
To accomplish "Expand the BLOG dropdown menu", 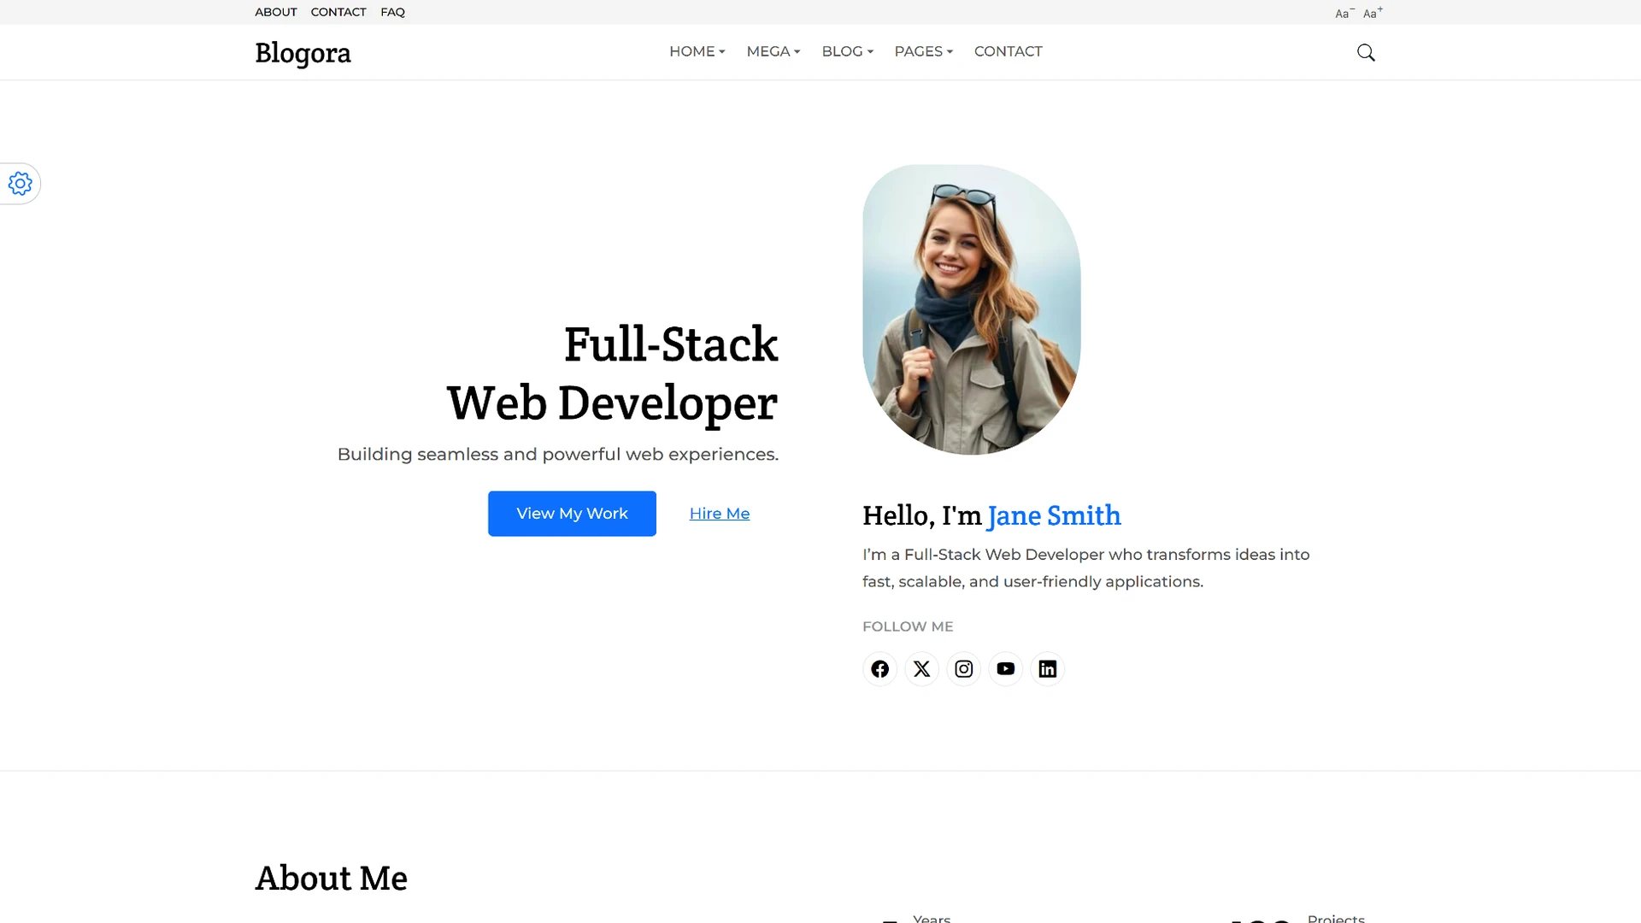I will click(x=847, y=51).
